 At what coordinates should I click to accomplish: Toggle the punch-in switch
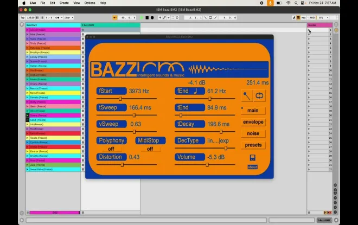(205, 17)
